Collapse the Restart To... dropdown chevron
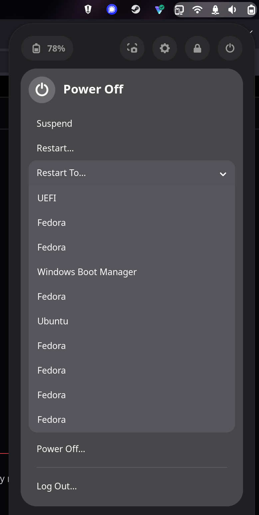The image size is (259, 515). pos(223,174)
